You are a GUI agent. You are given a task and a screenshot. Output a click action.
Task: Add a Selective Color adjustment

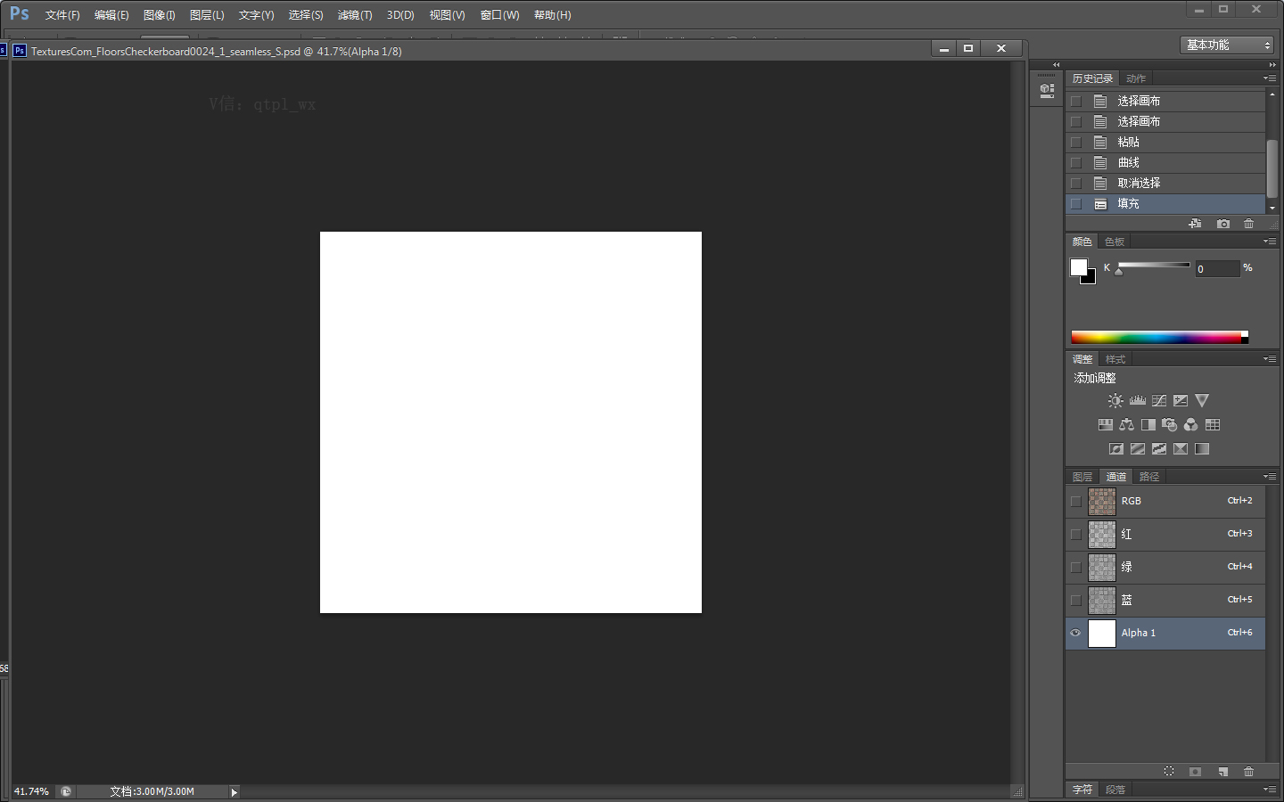click(1181, 449)
